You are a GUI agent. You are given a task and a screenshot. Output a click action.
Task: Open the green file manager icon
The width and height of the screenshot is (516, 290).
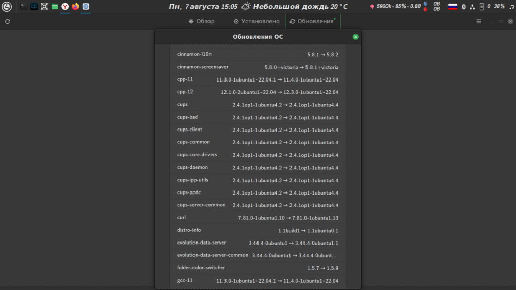pos(55,7)
